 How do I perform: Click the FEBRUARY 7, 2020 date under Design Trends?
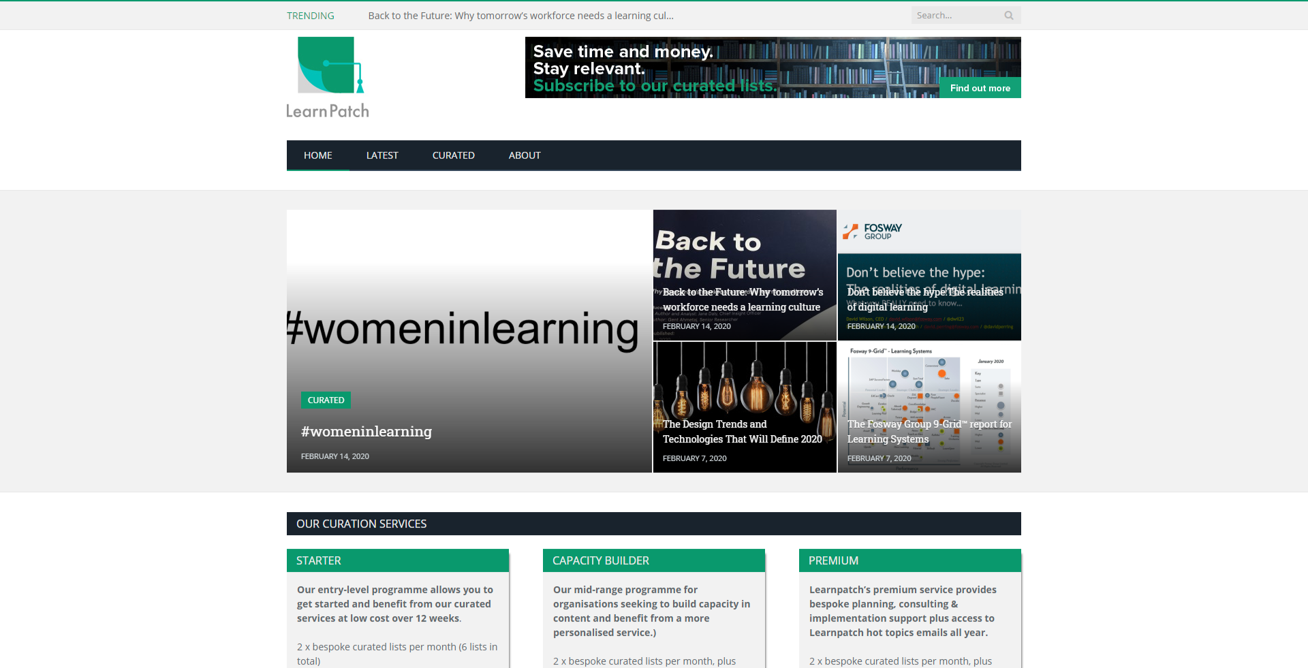click(695, 458)
